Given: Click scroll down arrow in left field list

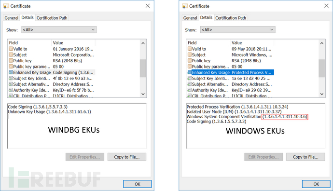Looking at the screenshot, I should coord(143,94).
